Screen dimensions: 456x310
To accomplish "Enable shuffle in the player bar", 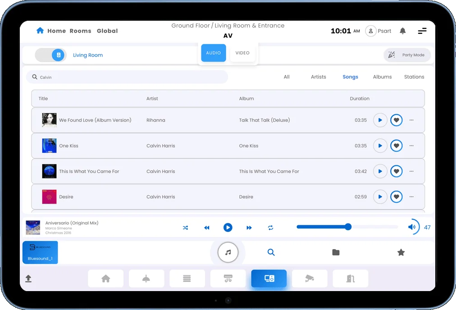I will coord(185,228).
